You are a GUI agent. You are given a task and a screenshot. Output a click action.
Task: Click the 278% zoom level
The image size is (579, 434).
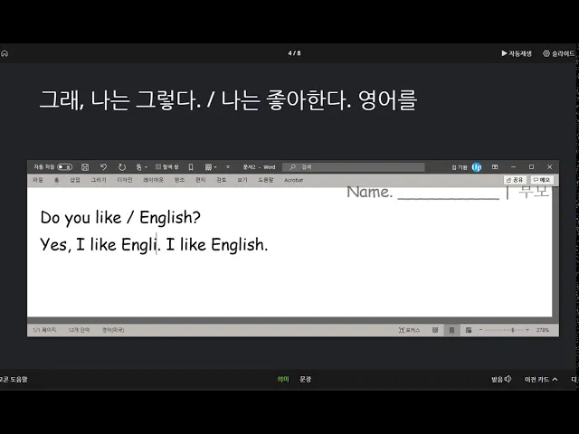tap(543, 330)
